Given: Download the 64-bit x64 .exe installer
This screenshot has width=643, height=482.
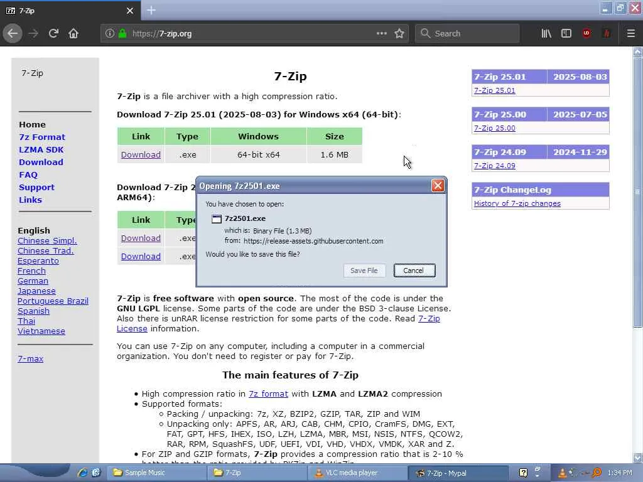Looking at the screenshot, I should tap(141, 155).
